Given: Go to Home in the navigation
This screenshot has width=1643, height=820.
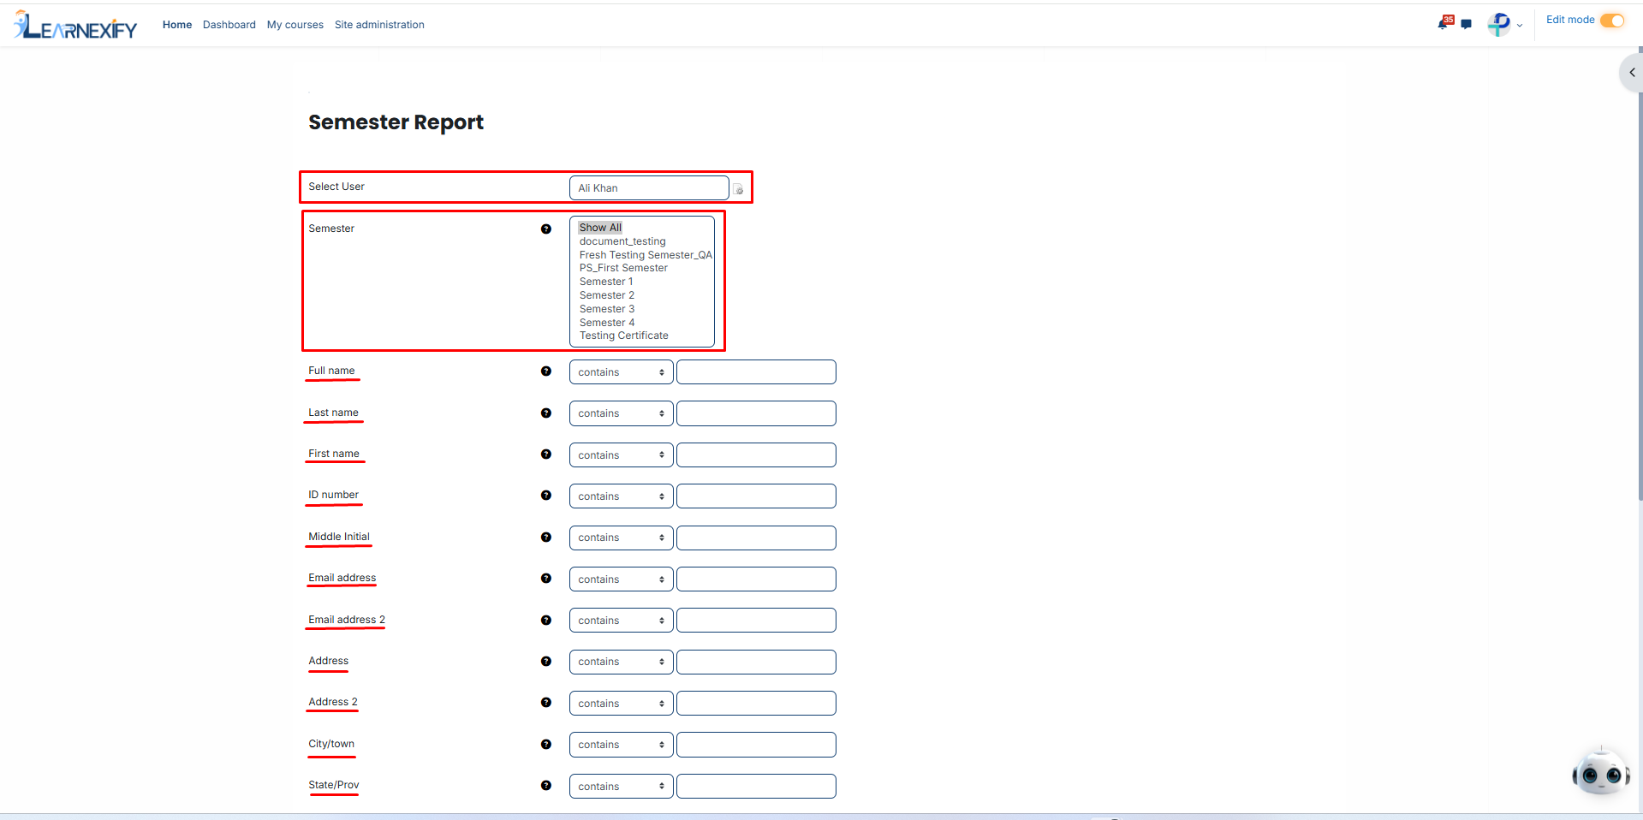Looking at the screenshot, I should 177,25.
